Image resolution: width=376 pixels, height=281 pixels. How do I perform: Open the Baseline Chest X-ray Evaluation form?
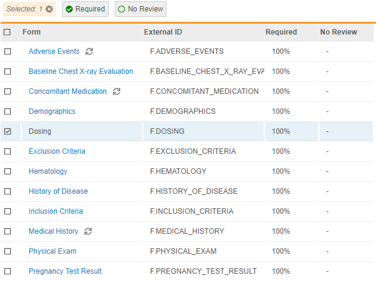tap(81, 71)
